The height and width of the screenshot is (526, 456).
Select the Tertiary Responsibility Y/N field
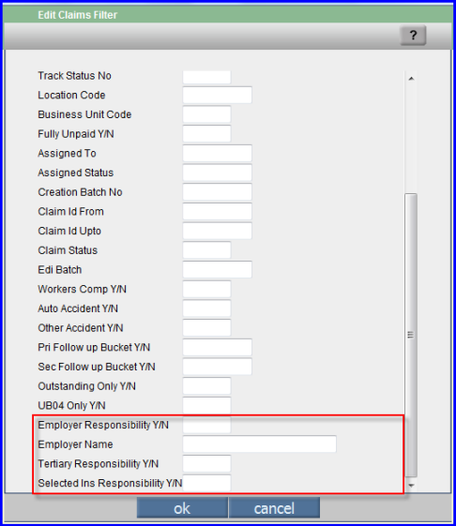pyautogui.click(x=206, y=463)
